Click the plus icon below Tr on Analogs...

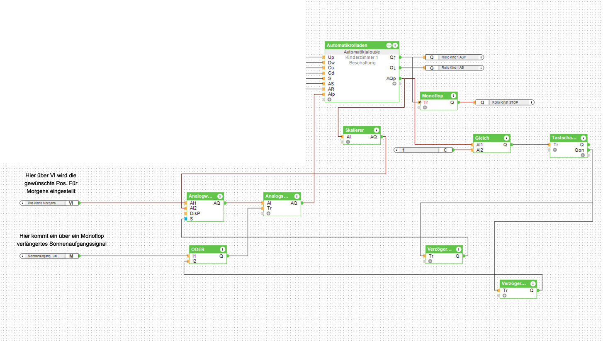pyautogui.click(x=268, y=213)
